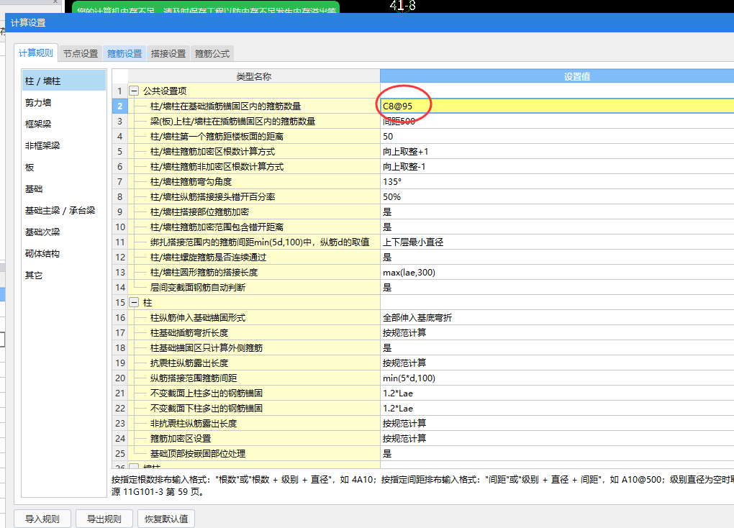Select 基础 in the category list
This screenshot has height=528, width=734.
coord(64,188)
